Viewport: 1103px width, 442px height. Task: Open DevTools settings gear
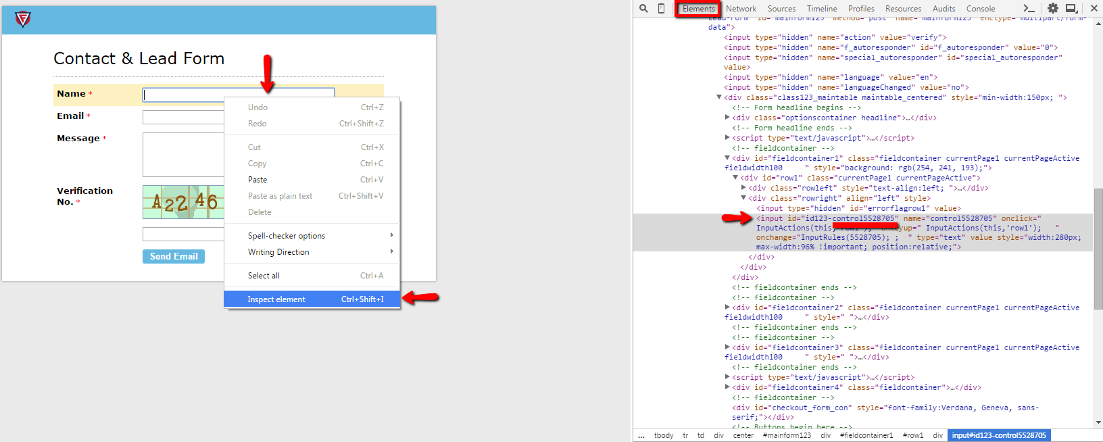pyautogui.click(x=1053, y=8)
